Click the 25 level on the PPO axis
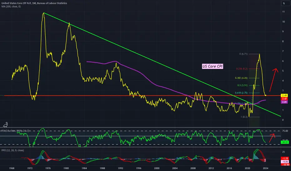 pyautogui.click(x=284, y=152)
